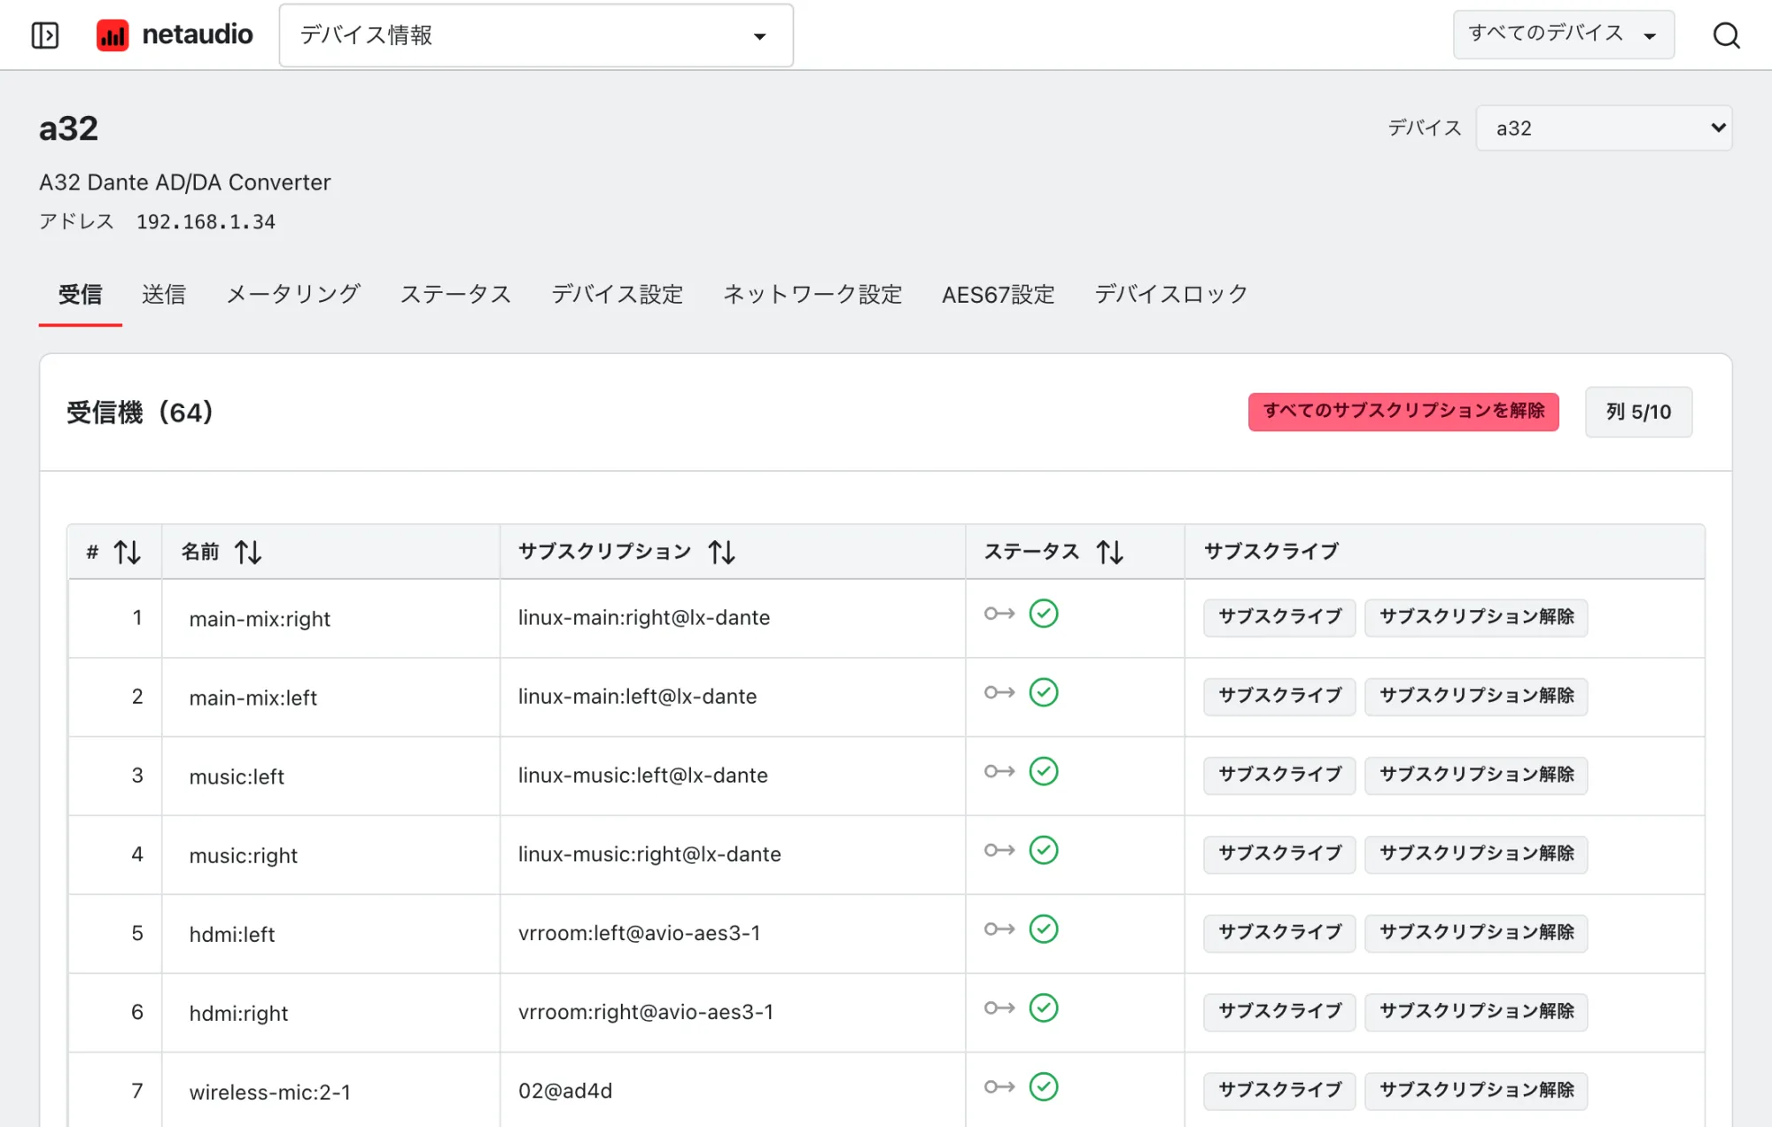Switch to the メータリング tab
Image resolution: width=1772 pixels, height=1127 pixels.
(293, 294)
